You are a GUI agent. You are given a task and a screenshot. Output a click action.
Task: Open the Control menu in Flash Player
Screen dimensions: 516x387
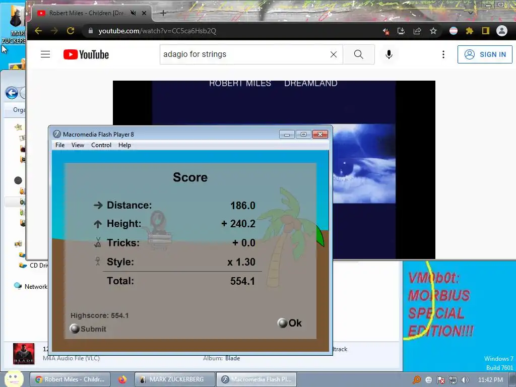pos(101,145)
